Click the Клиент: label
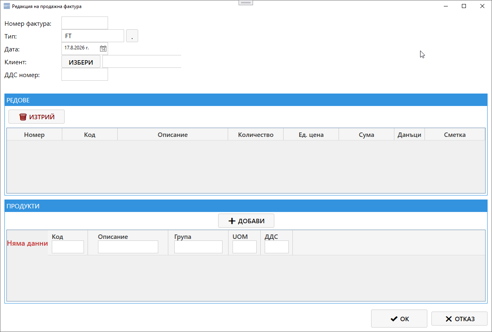 pos(16,62)
